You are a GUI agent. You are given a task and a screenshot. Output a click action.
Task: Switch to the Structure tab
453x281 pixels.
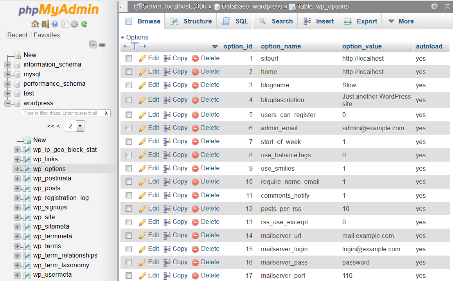click(191, 22)
